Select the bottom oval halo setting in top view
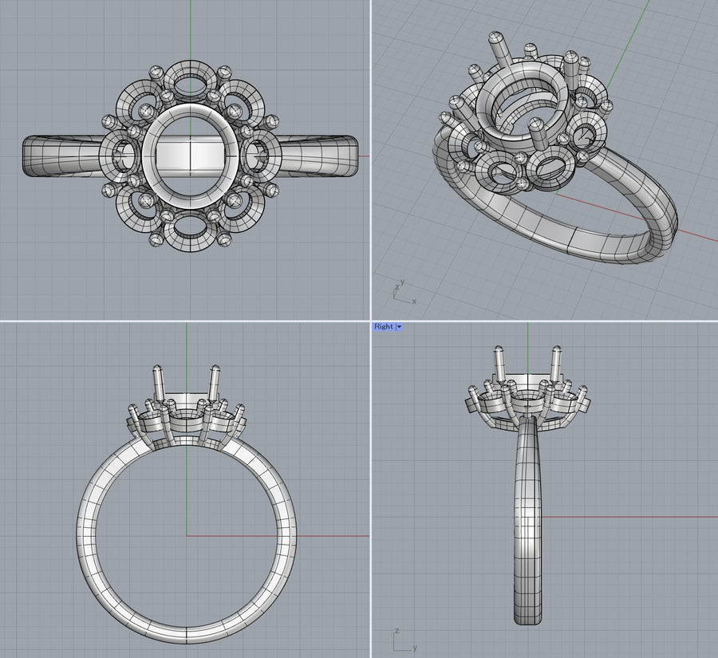 191,226
